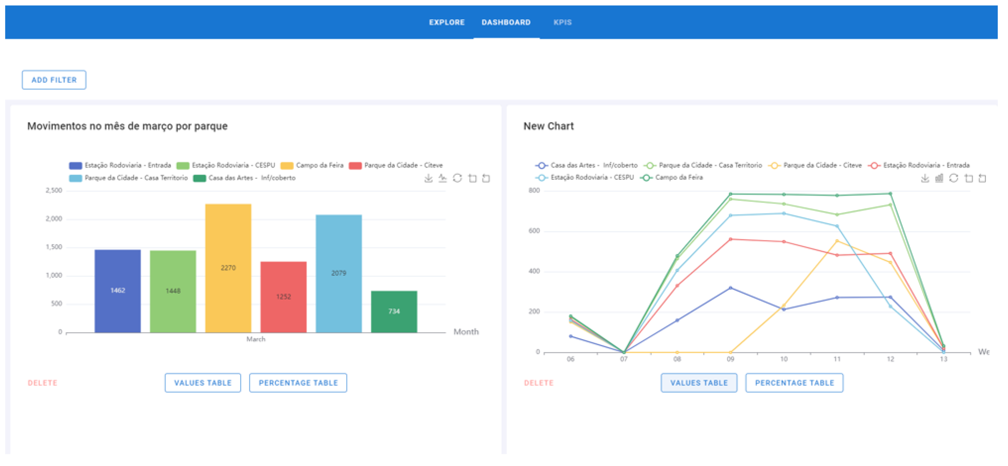
Task: Delete the New Chart card
Action: point(538,383)
